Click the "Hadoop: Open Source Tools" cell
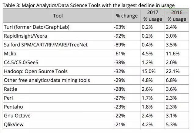 point(35,72)
